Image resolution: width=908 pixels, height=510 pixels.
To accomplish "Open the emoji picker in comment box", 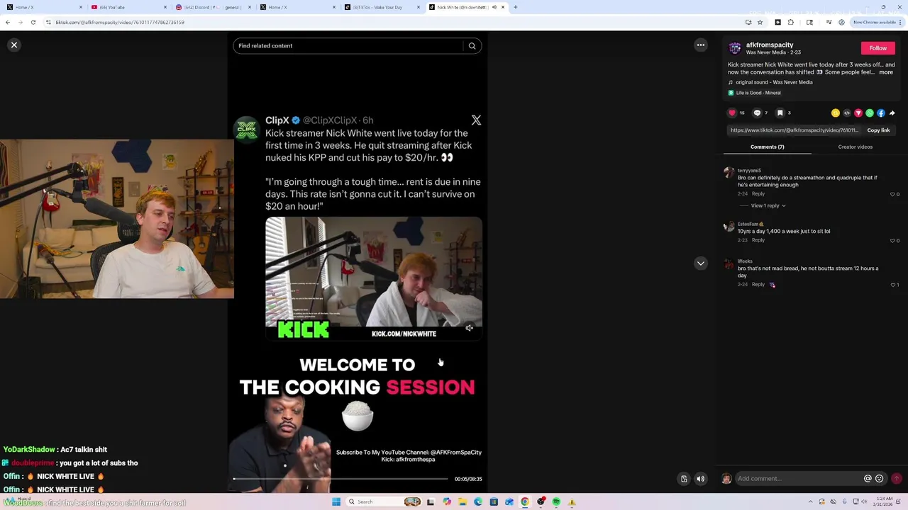I will point(880,479).
